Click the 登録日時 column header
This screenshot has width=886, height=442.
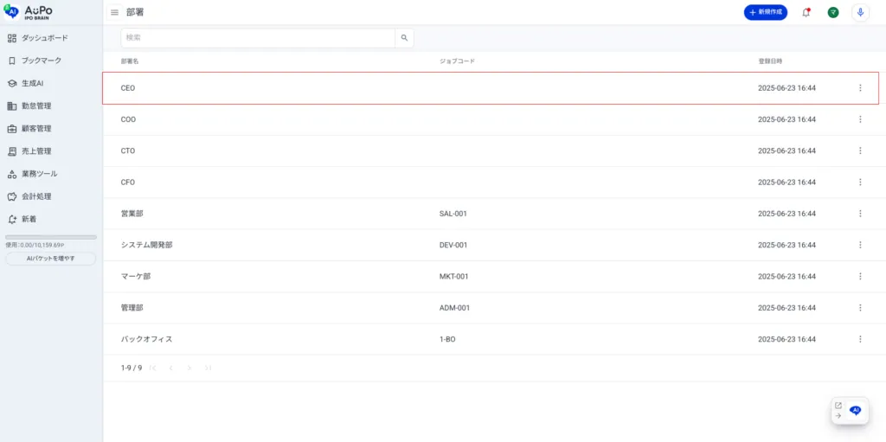[770, 61]
